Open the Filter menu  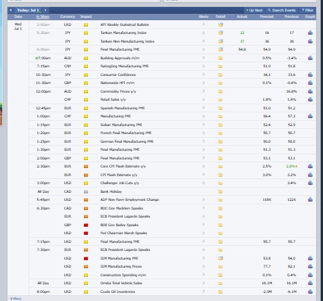[307, 10]
